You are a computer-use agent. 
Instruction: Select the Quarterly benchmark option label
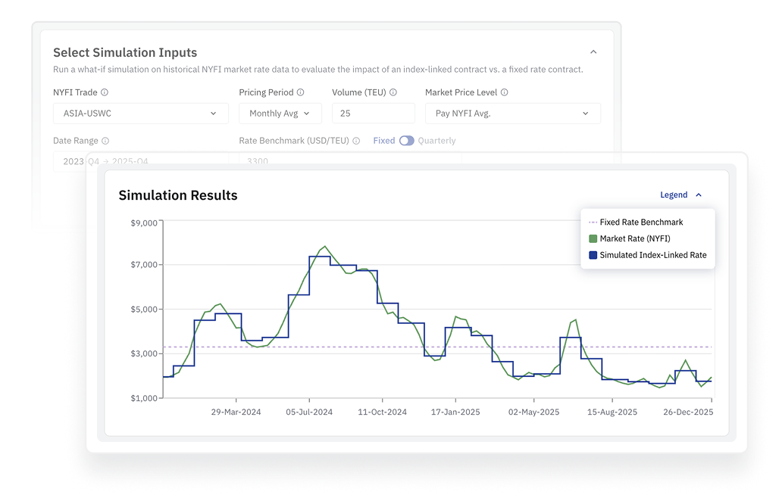click(x=436, y=141)
